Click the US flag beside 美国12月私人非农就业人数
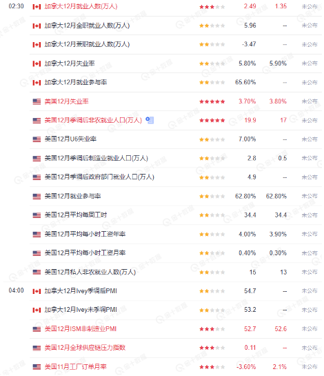Screen dimensions: 324x376 [37, 272]
